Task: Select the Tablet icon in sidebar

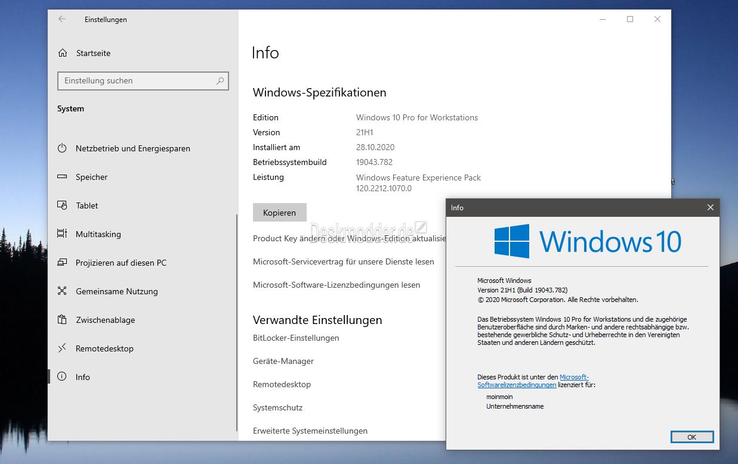Action: coord(62,205)
